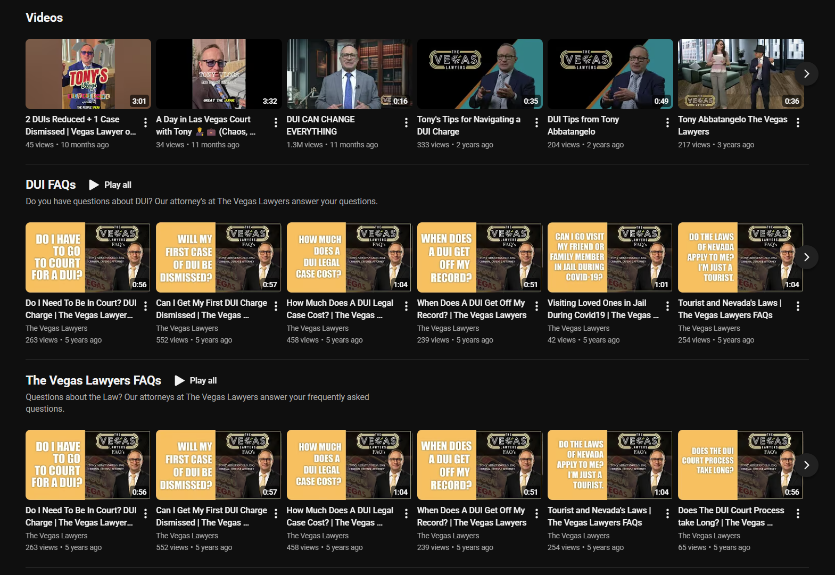Image resolution: width=835 pixels, height=575 pixels.
Task: Play 'Does The DUI Court Process Take Long' thumbnail
Action: 741,465
